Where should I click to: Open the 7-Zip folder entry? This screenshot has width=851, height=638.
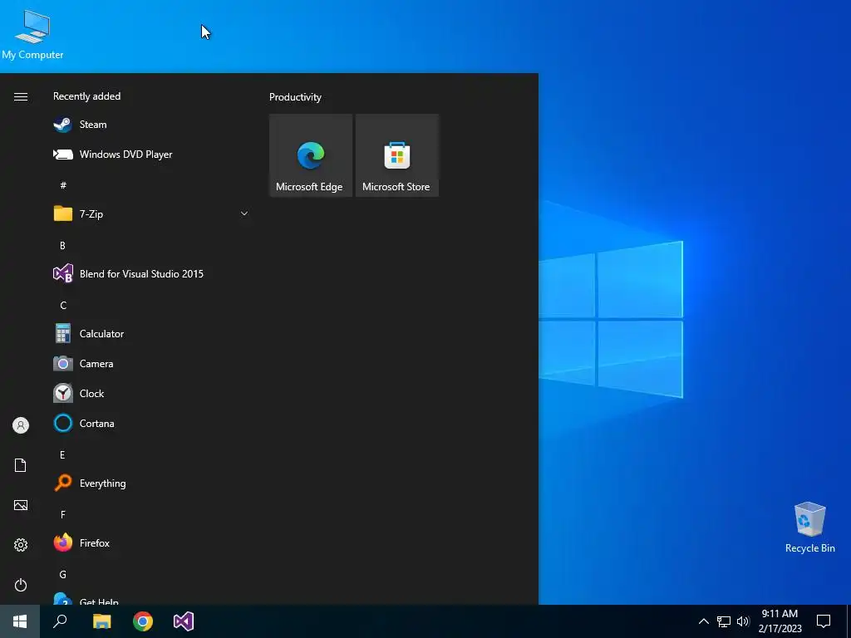tap(150, 213)
